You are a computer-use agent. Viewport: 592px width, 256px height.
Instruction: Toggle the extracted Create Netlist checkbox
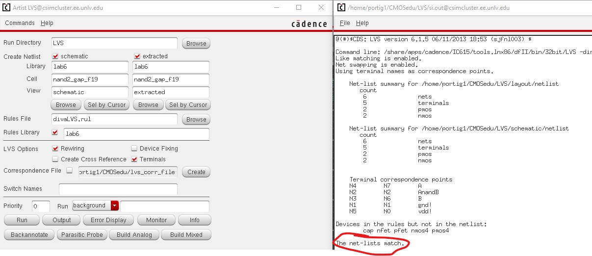[137, 56]
